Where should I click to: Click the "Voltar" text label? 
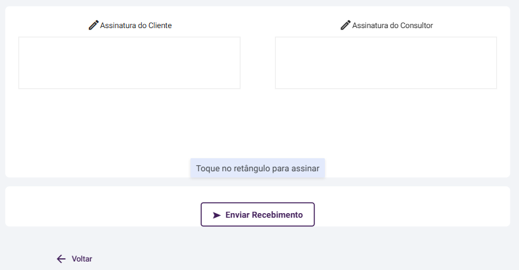82,259
